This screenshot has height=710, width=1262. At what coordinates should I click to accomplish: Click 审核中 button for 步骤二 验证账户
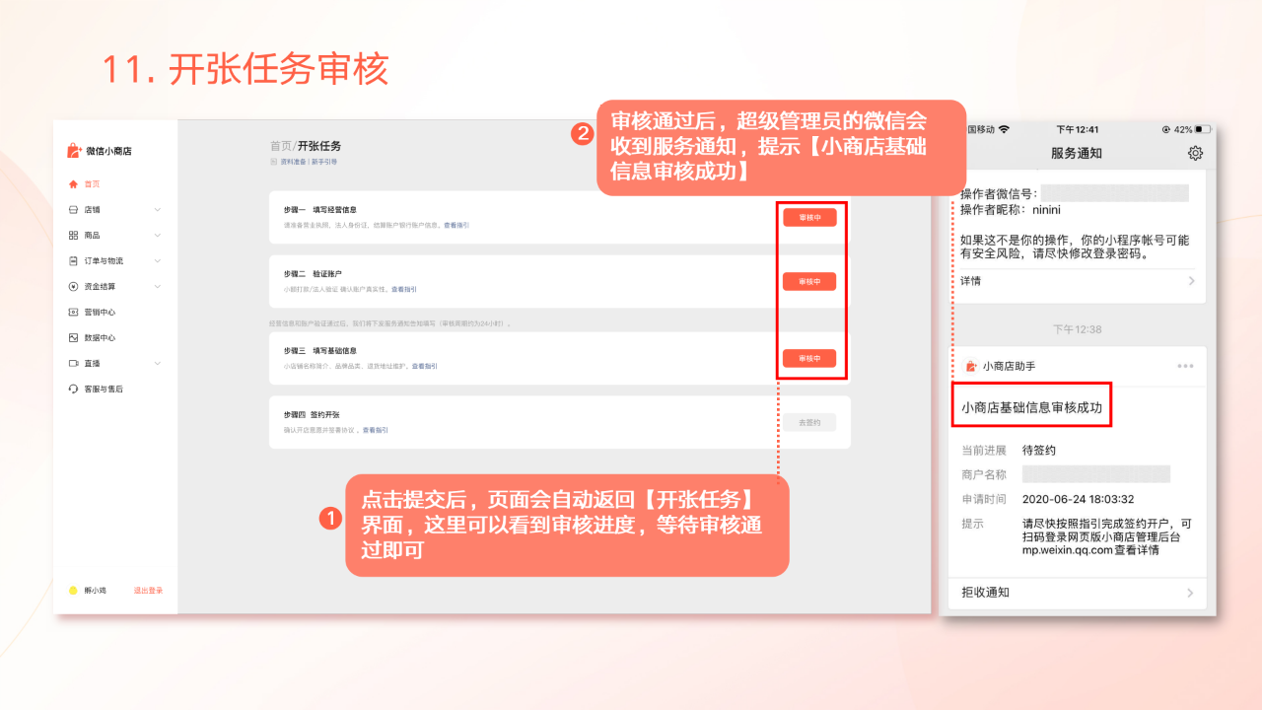point(809,282)
